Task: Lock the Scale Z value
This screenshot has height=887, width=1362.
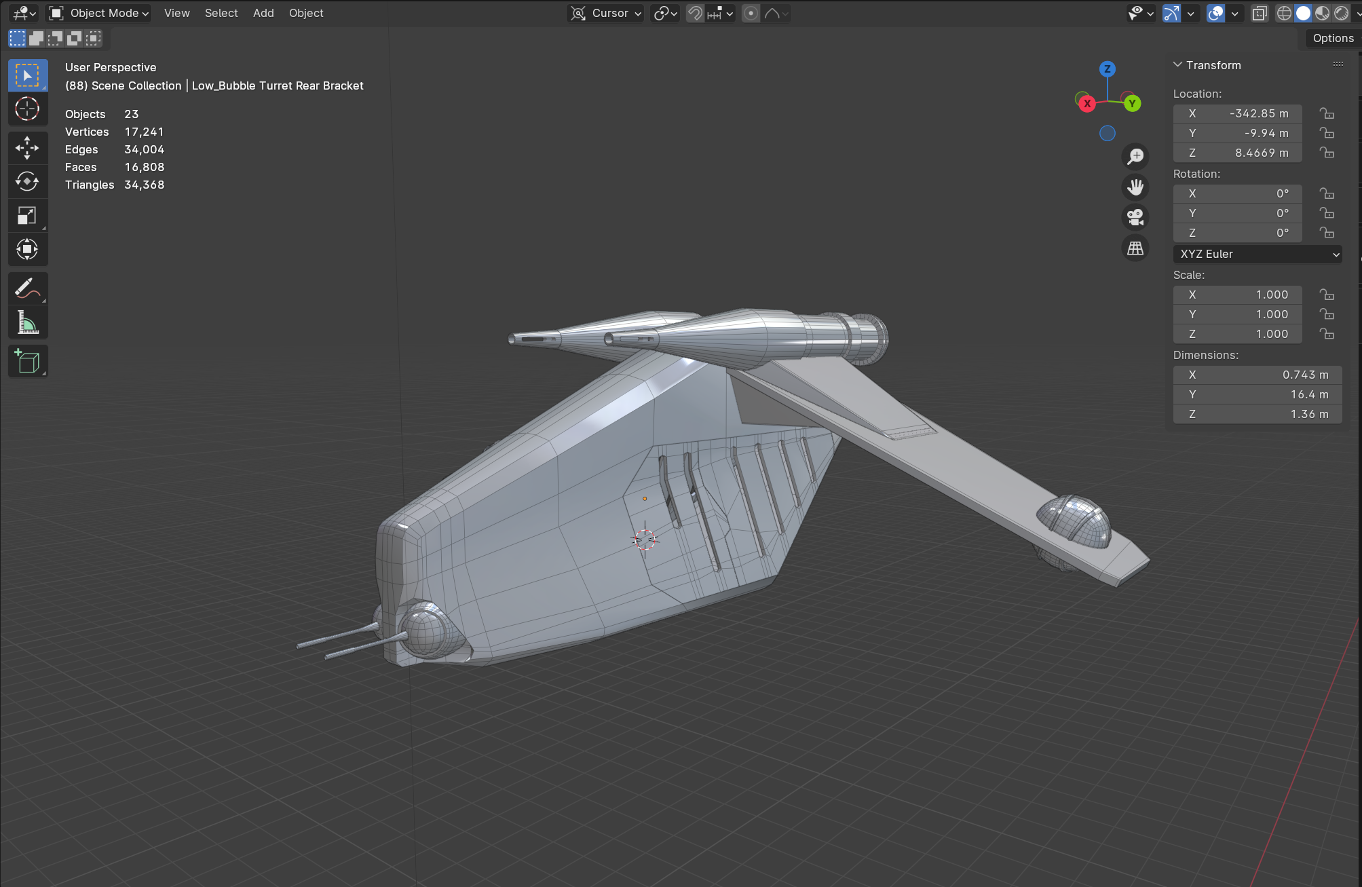Action: [1327, 335]
